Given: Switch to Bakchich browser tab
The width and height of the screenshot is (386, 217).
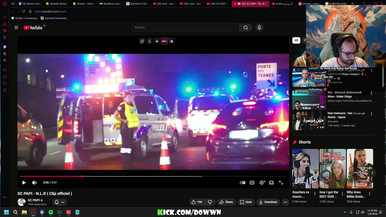Looking at the screenshot, I should 137,4.
